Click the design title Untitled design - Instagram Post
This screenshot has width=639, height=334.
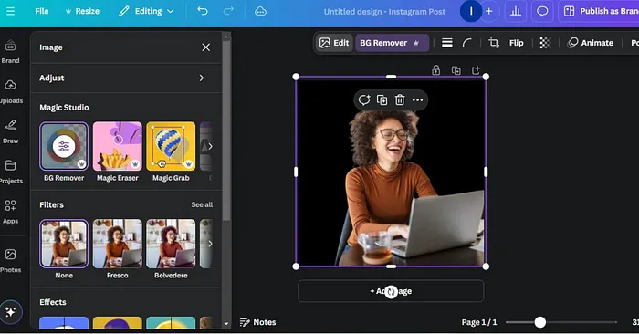[384, 12]
